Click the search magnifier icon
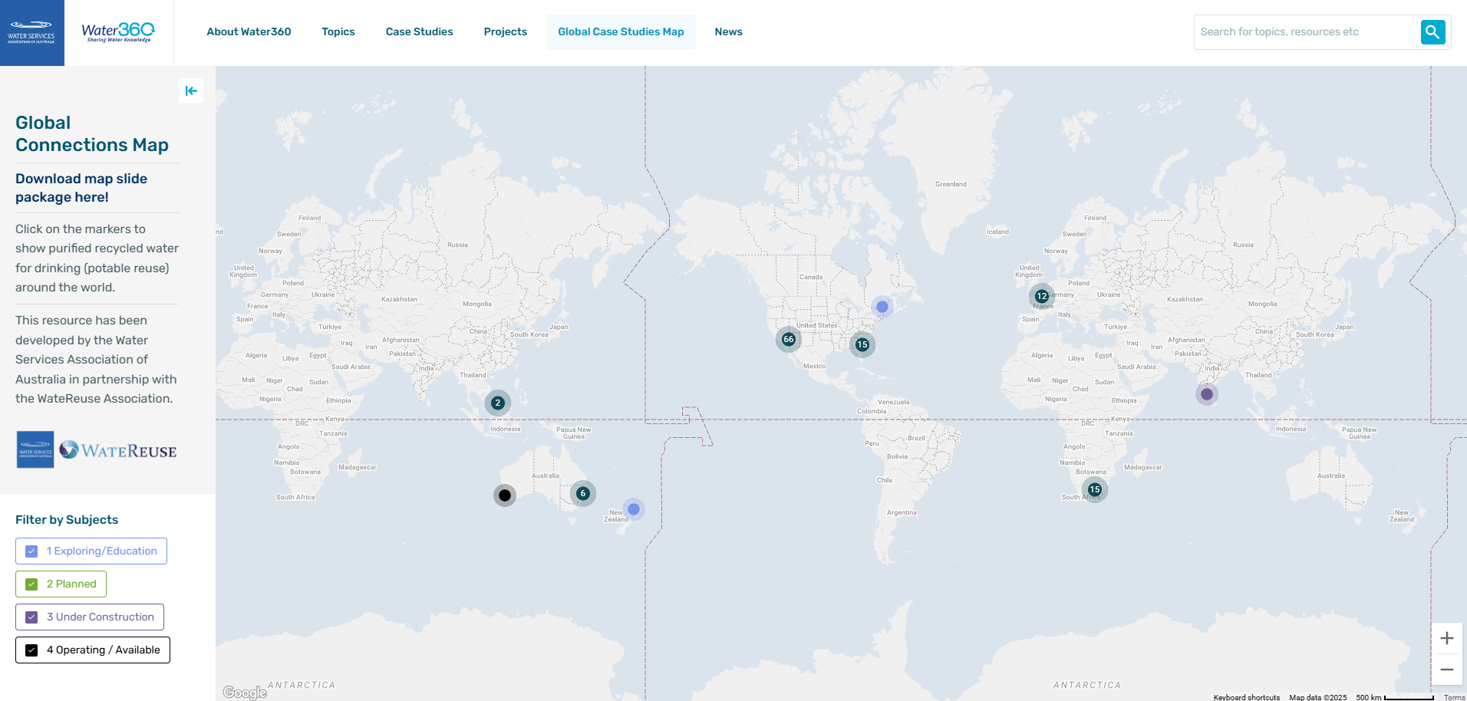1467x701 pixels. [x=1432, y=31]
